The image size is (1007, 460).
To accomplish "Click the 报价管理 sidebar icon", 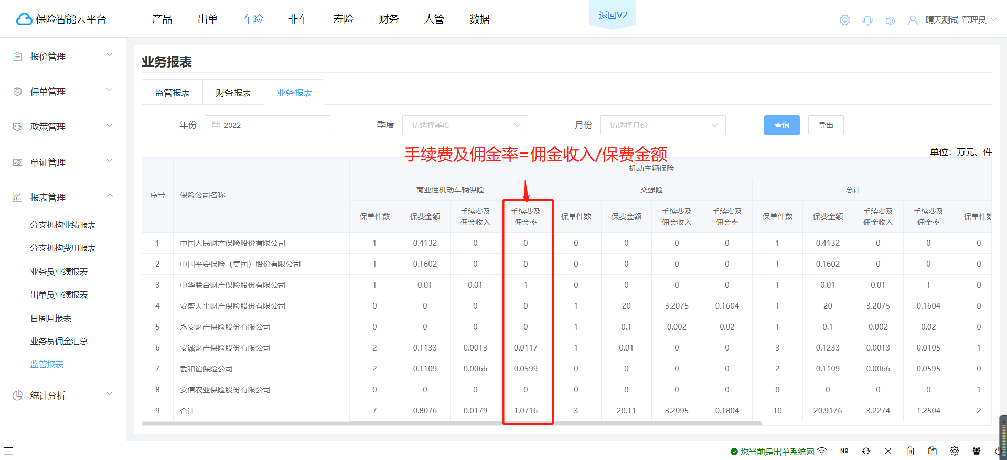I will coord(17,56).
